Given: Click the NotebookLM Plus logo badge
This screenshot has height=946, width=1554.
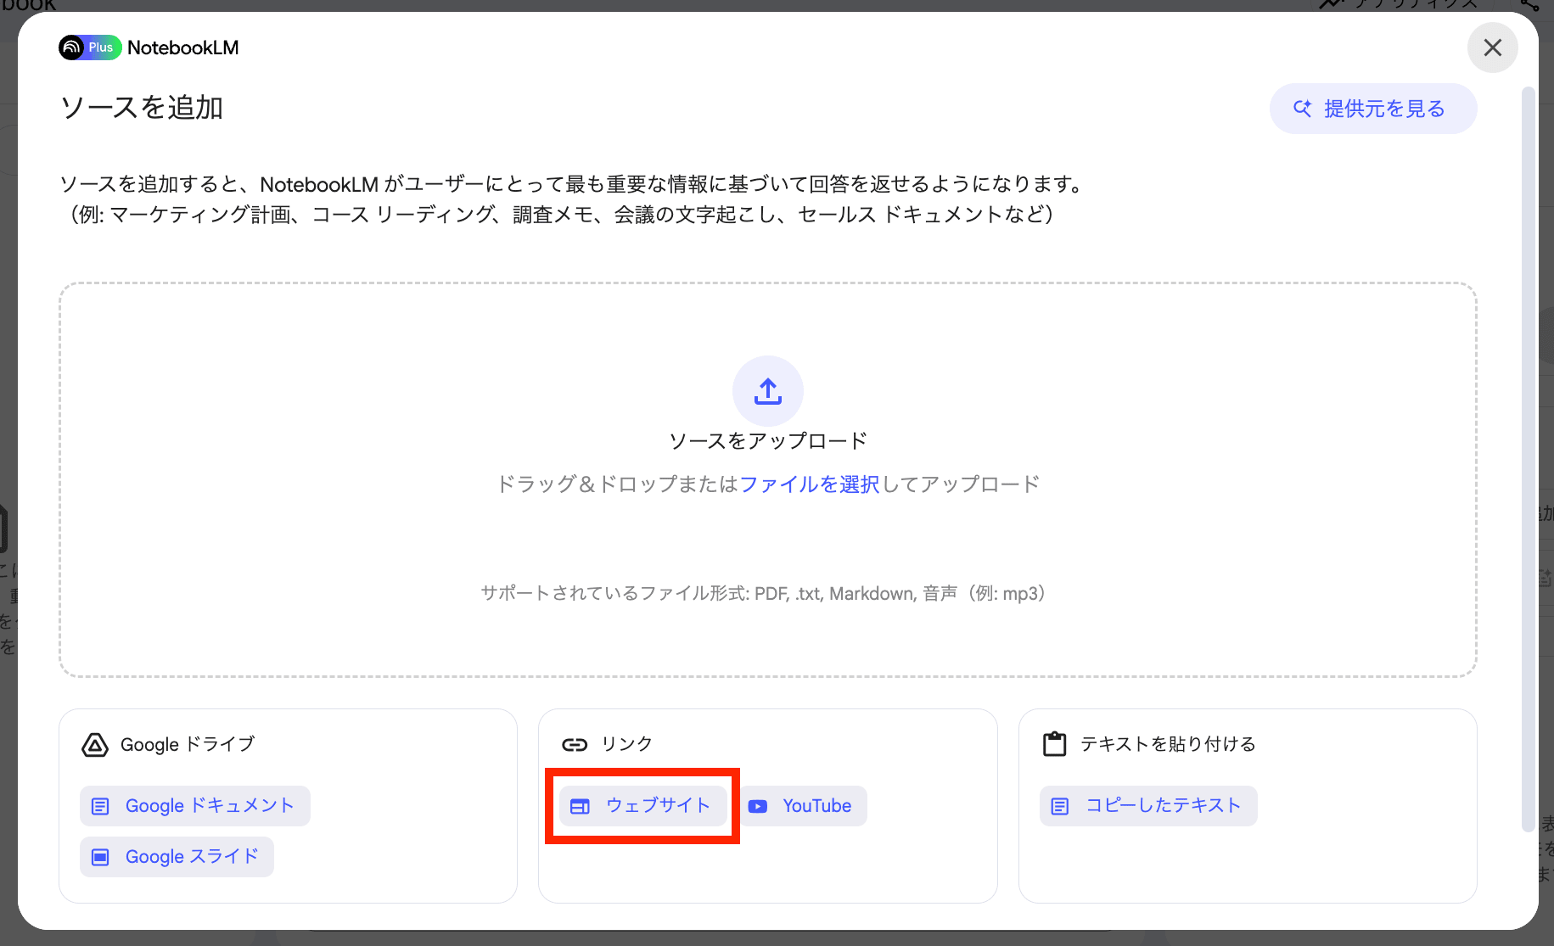Looking at the screenshot, I should click(90, 48).
